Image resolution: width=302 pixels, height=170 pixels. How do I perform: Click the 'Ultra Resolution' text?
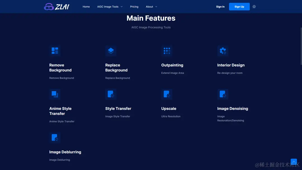click(x=171, y=116)
